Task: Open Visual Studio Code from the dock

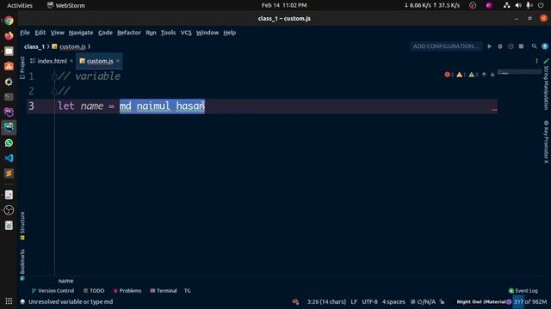Action: click(x=9, y=158)
